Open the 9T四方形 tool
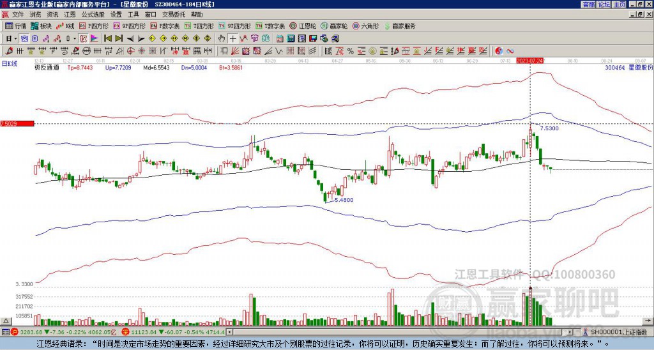654x350 pixels. tap(234, 26)
